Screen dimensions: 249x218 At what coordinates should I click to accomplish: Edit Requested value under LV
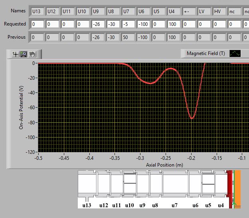coord(204,24)
